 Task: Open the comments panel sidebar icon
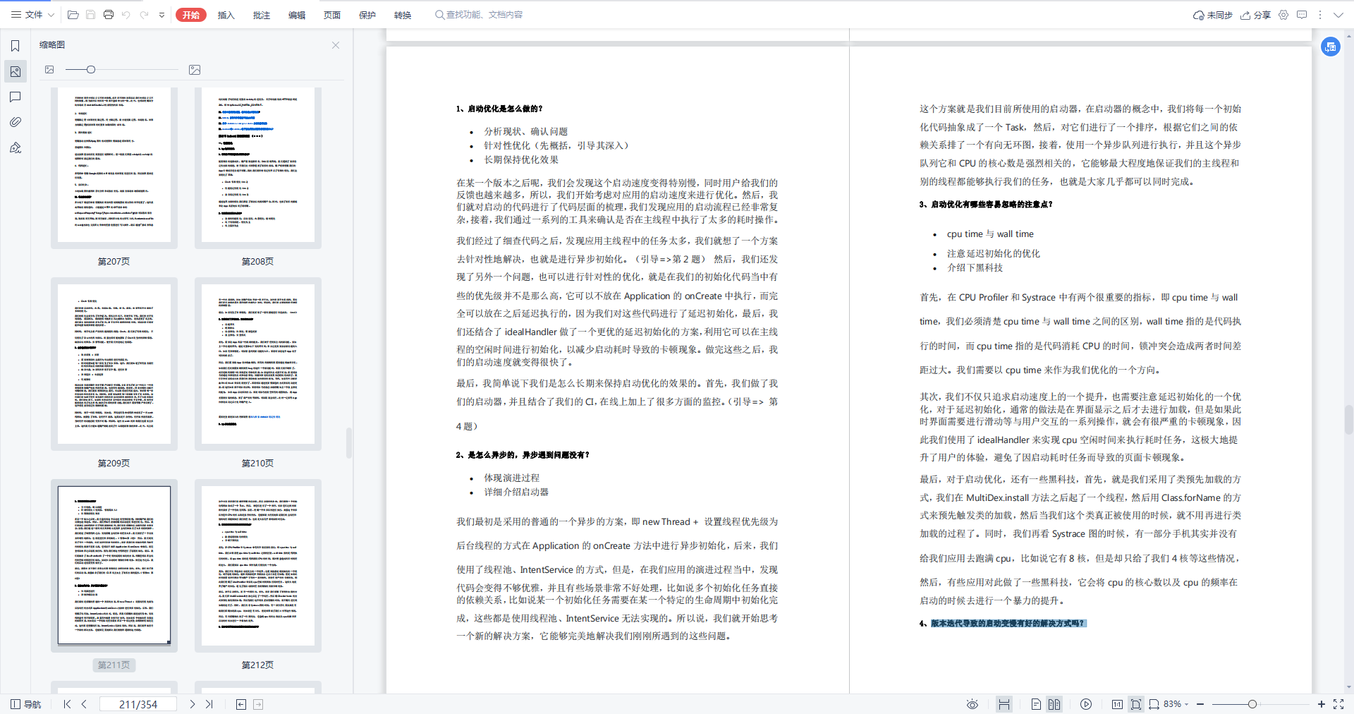[15, 97]
